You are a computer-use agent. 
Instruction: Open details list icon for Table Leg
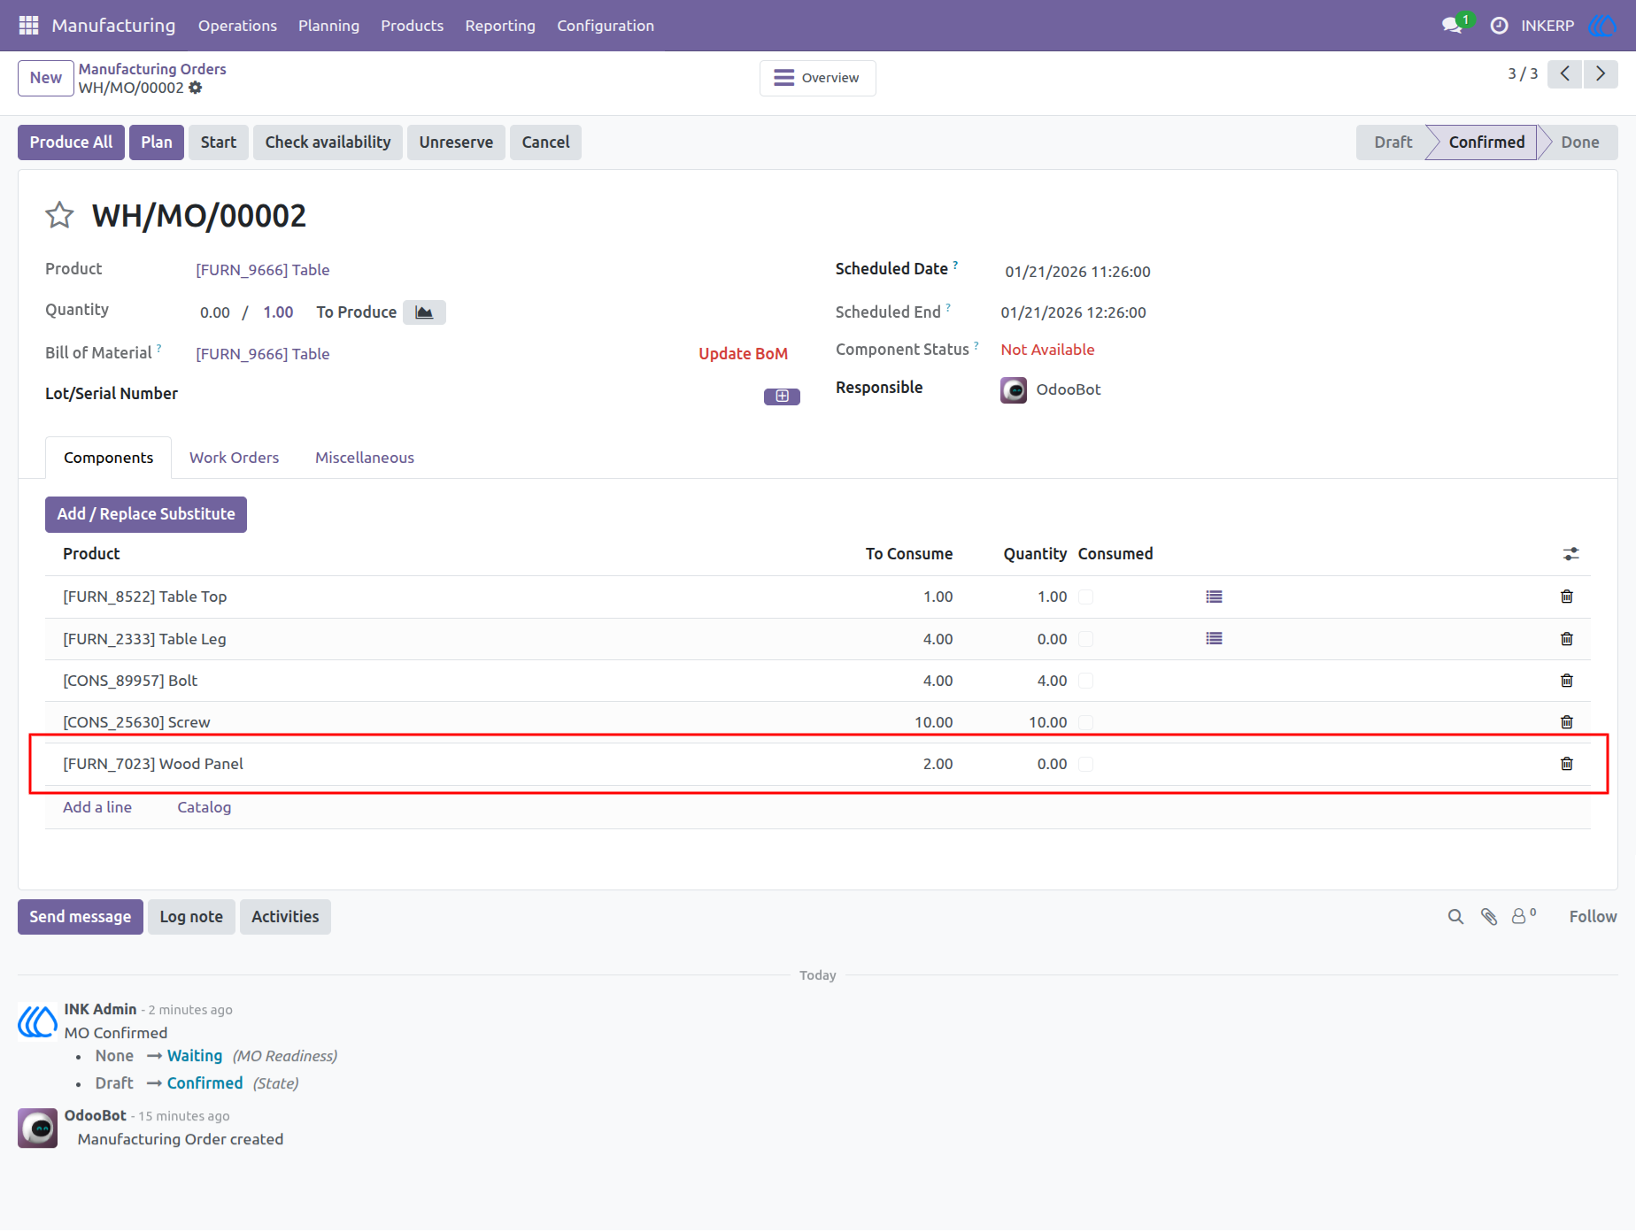(x=1214, y=638)
